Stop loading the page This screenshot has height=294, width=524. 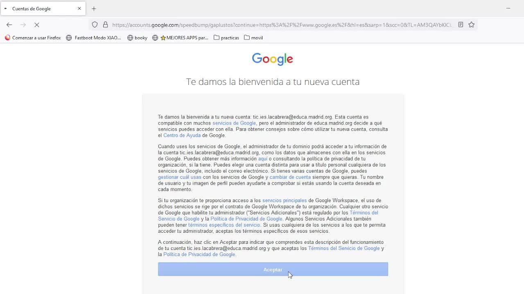(36, 25)
